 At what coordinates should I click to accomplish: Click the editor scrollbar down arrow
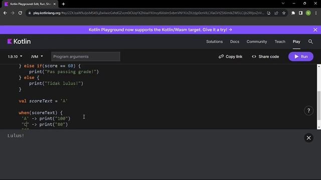coord(319,127)
